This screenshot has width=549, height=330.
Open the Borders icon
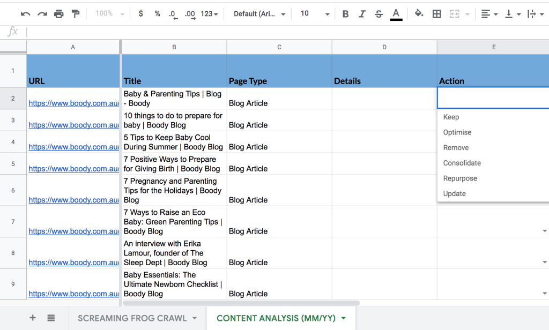tap(436, 14)
